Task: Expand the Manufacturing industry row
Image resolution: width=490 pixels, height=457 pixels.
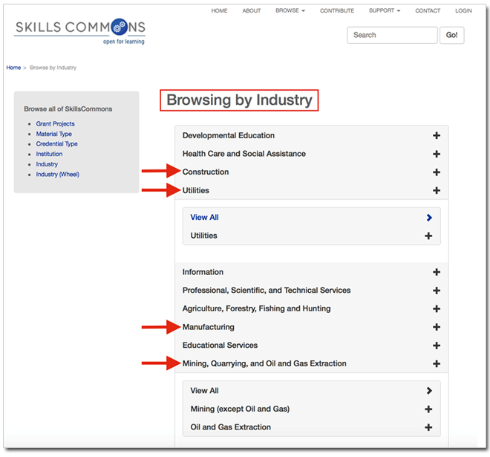Action: pyautogui.click(x=312, y=327)
